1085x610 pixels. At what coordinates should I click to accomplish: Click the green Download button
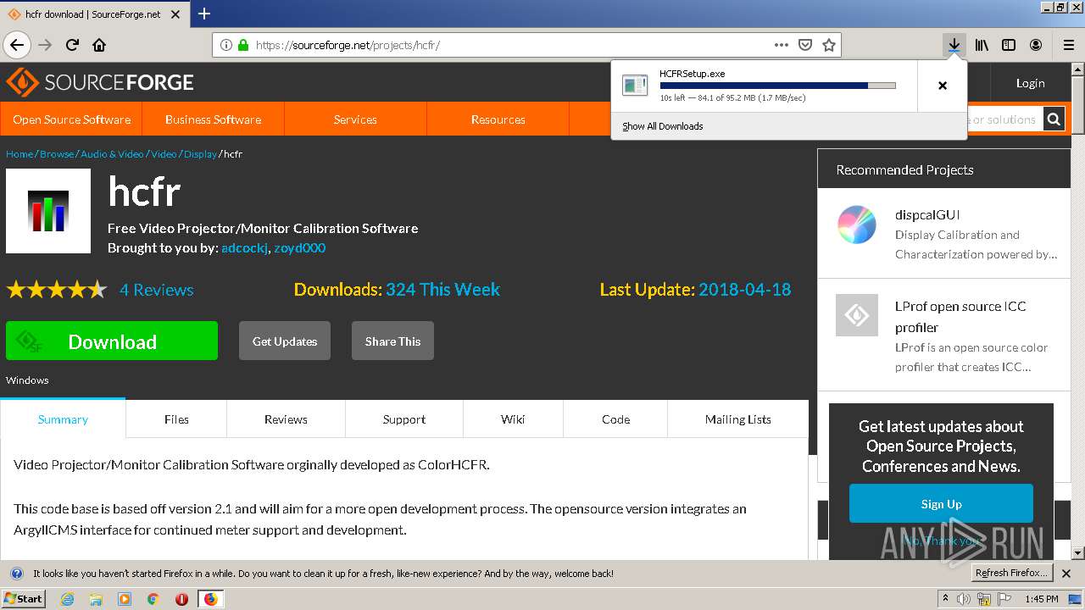point(112,341)
